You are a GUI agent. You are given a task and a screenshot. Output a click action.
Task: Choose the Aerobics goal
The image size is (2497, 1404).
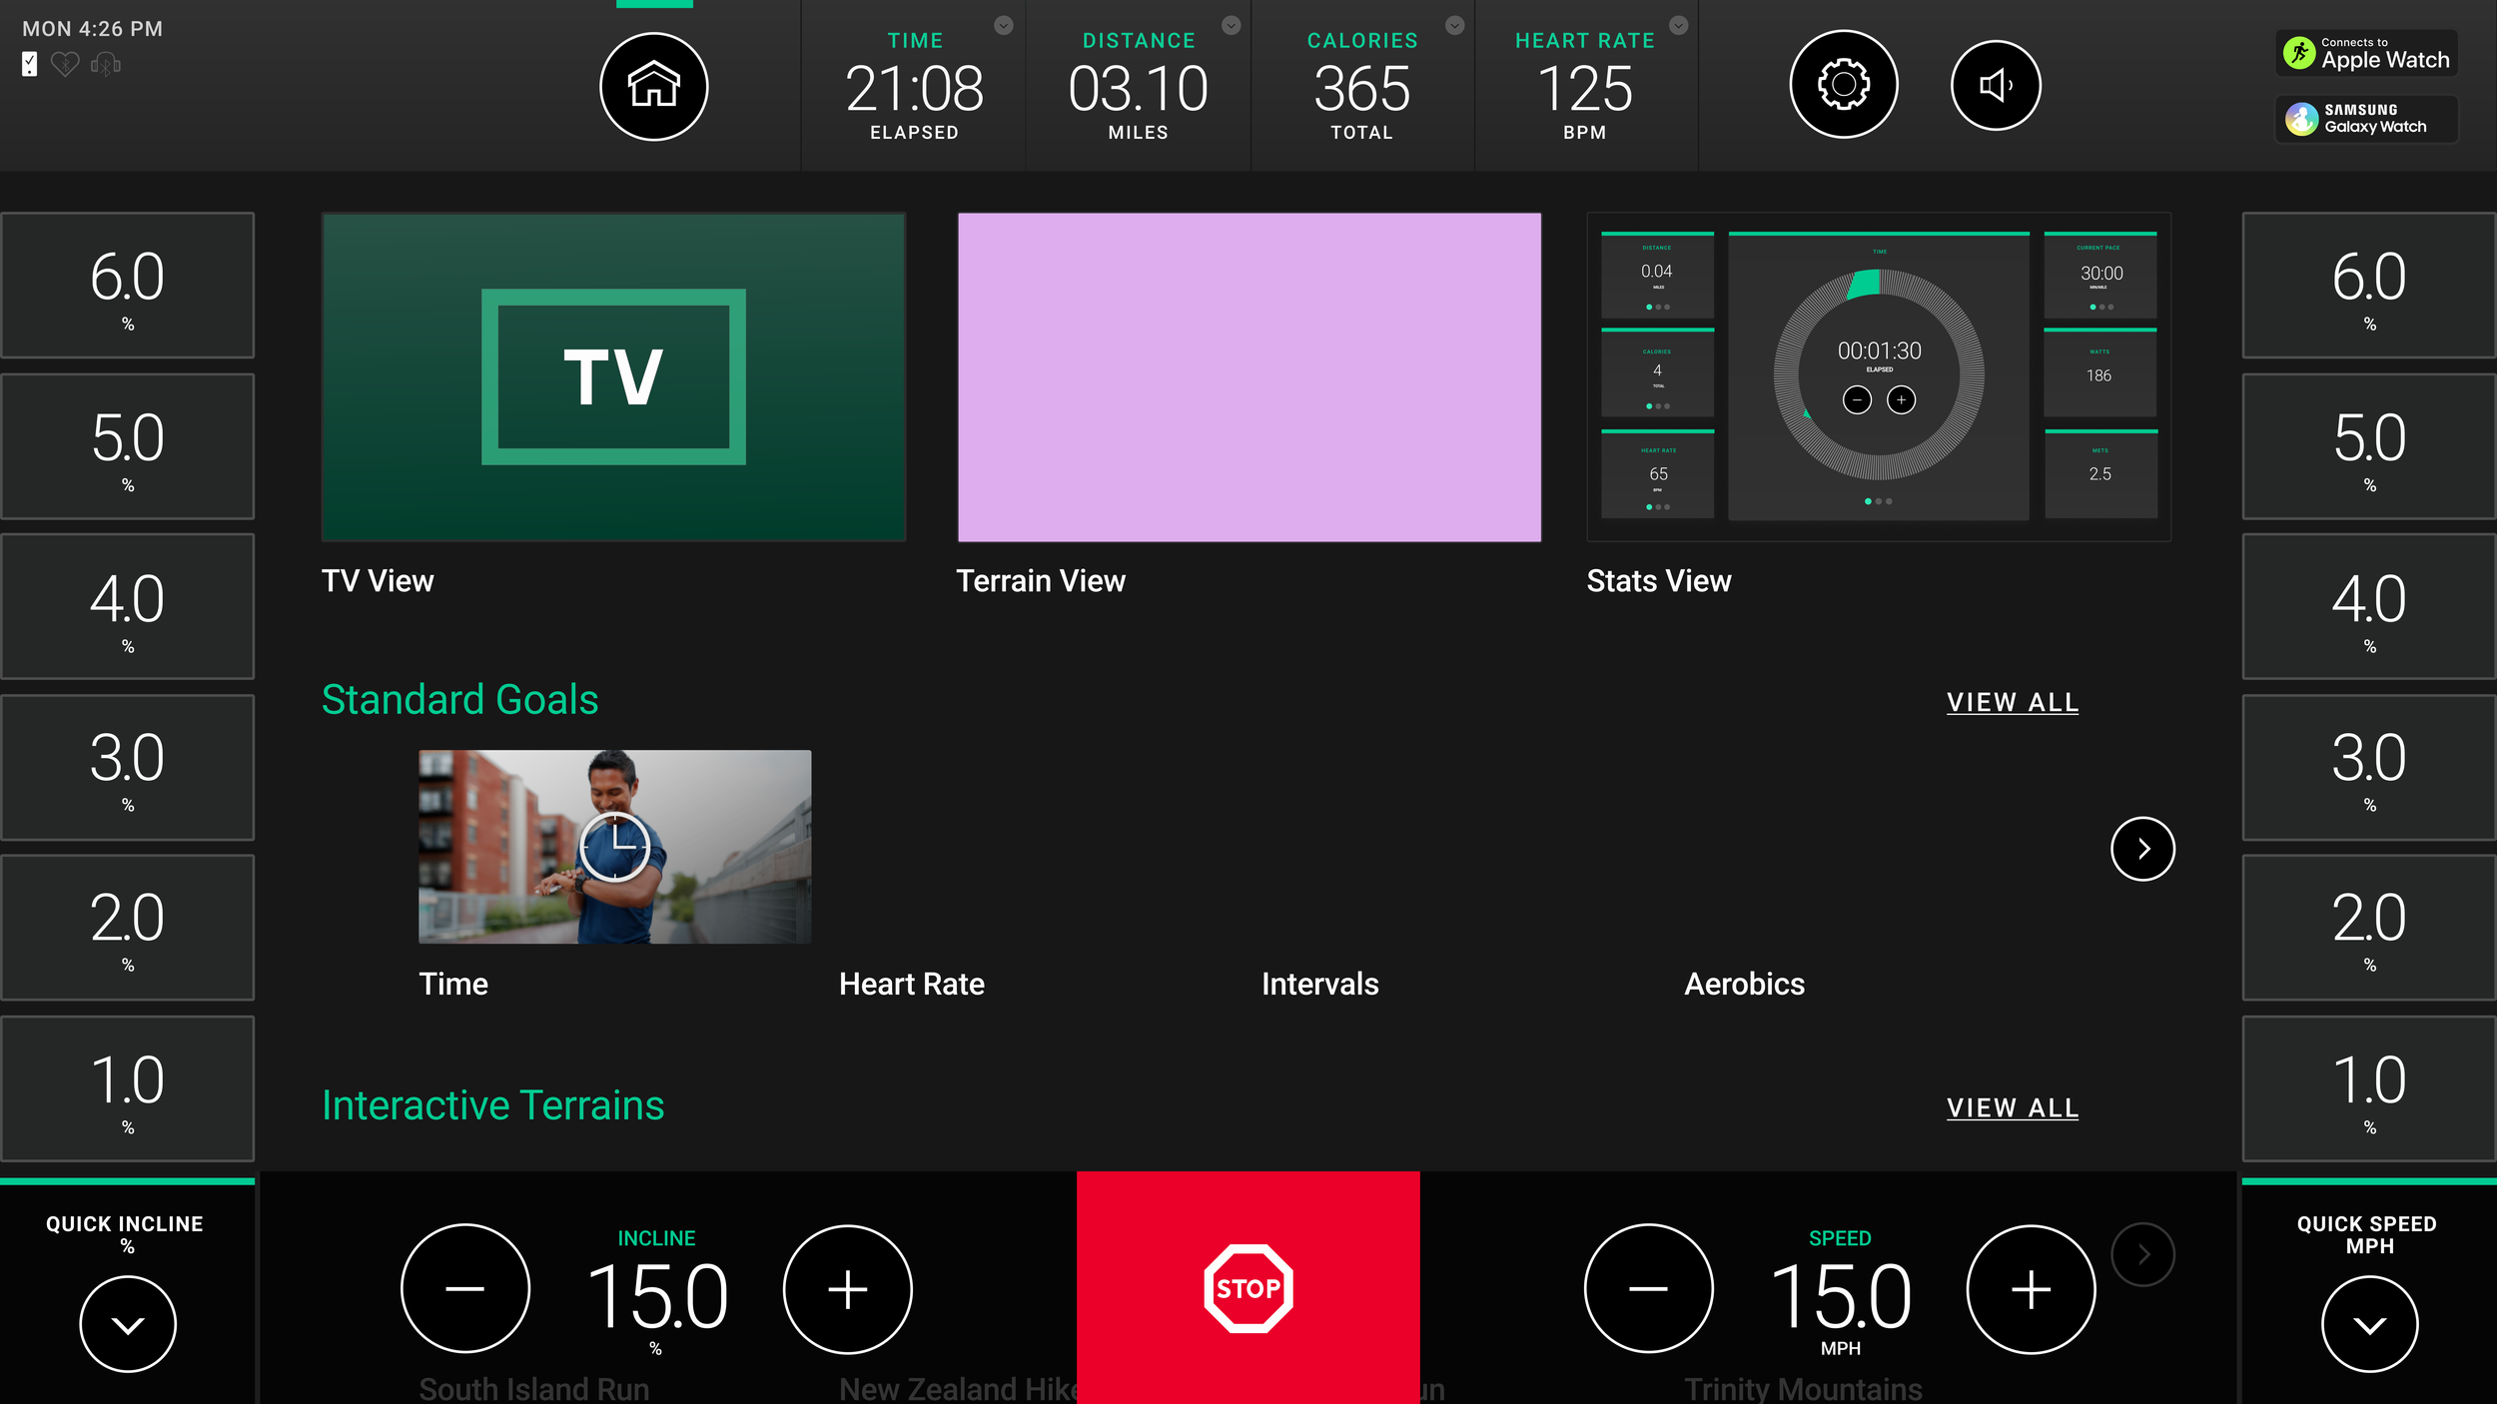tap(1744, 984)
